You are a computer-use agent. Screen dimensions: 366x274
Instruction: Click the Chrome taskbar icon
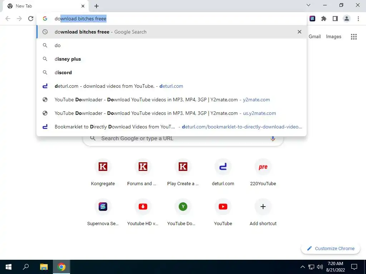click(61, 267)
